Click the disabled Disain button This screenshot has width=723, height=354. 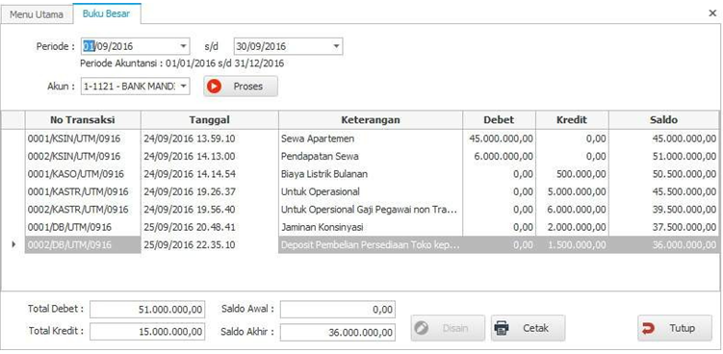pos(448,328)
